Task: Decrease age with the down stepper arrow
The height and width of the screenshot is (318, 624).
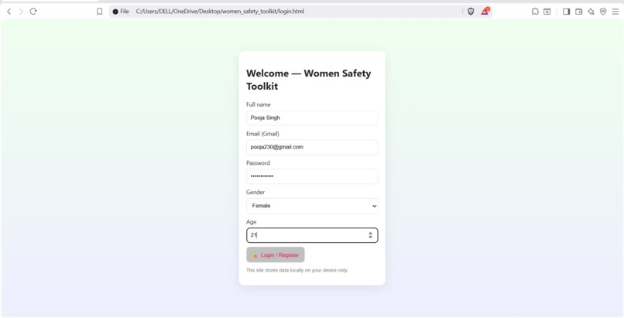Action: tap(371, 238)
